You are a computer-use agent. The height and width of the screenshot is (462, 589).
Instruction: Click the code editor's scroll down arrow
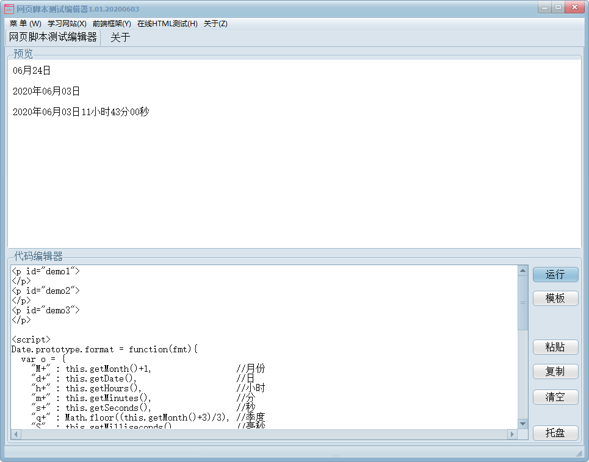(522, 424)
